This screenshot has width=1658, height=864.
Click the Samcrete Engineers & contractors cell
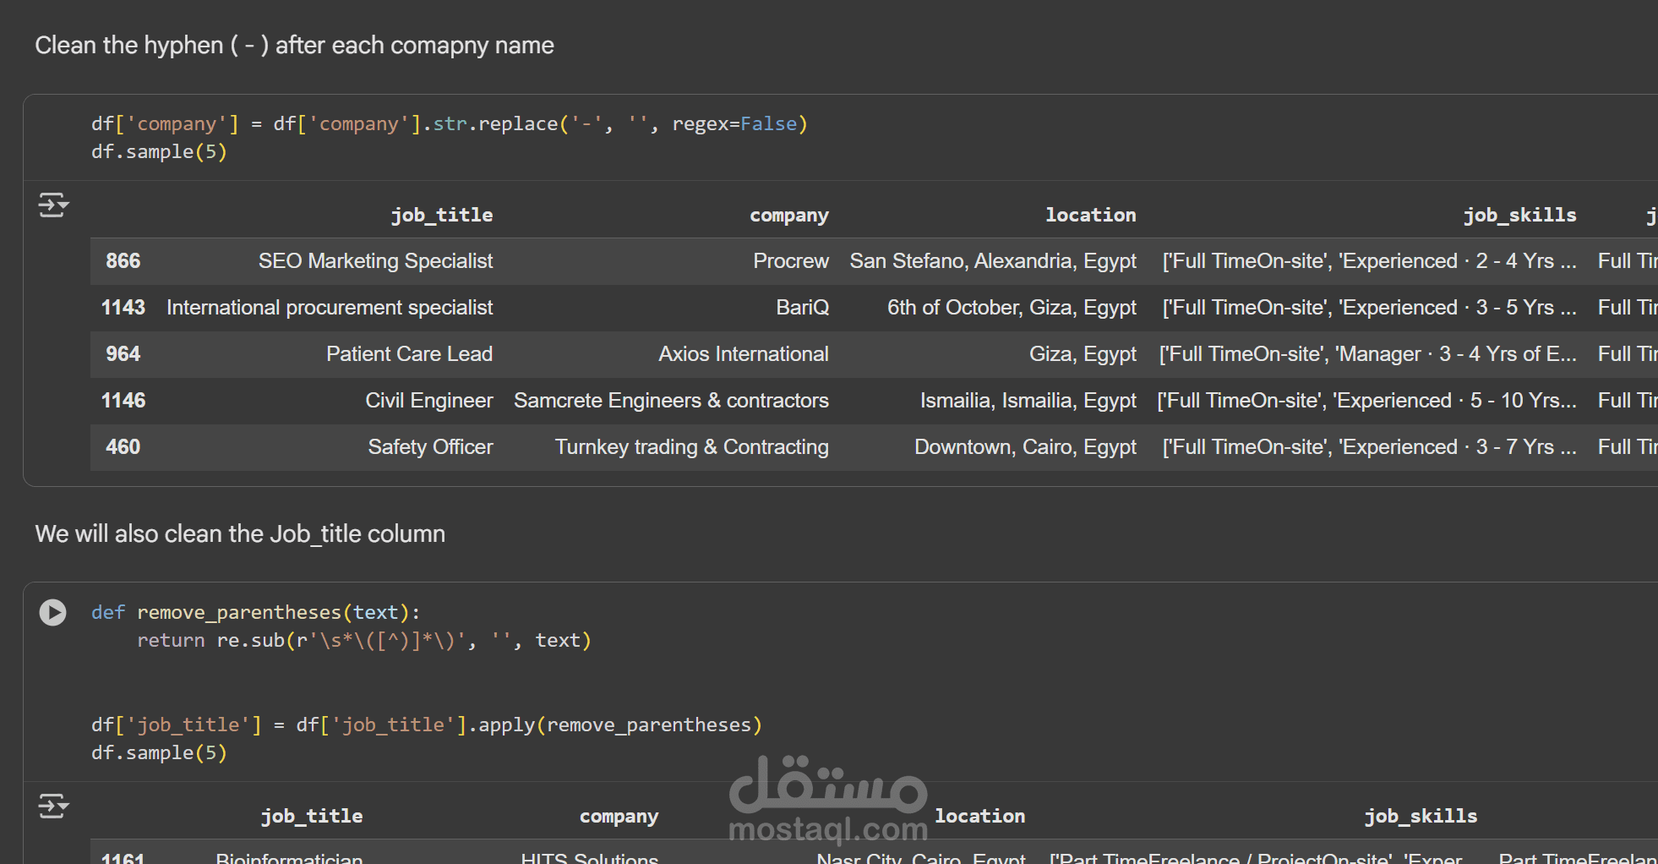point(671,401)
